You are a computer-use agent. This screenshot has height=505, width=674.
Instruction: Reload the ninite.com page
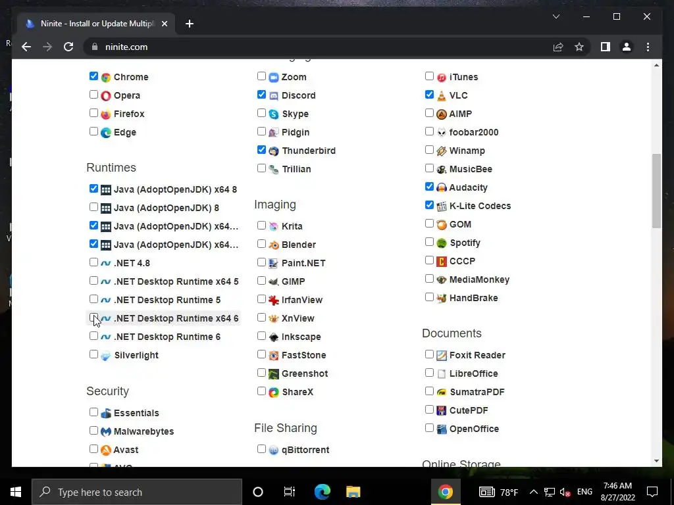point(68,47)
